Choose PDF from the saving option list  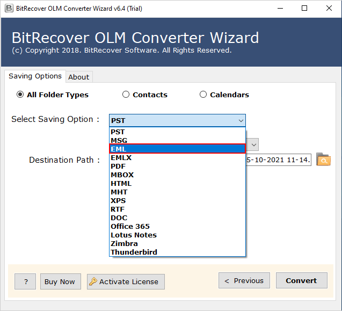177,167
